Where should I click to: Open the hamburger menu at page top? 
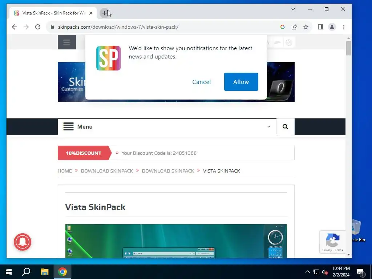click(x=67, y=42)
